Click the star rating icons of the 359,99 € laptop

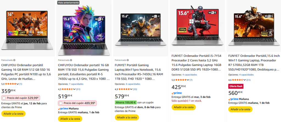click(x=11, y=84)
